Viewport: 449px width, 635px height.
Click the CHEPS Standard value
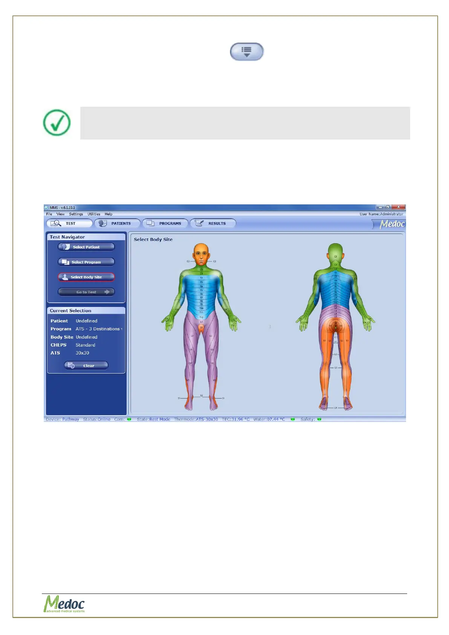coord(85,345)
